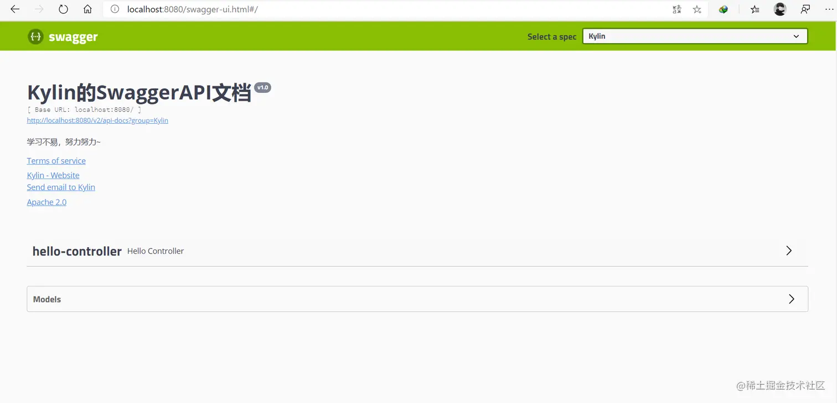Open the Apache 2.0 license link

46,202
